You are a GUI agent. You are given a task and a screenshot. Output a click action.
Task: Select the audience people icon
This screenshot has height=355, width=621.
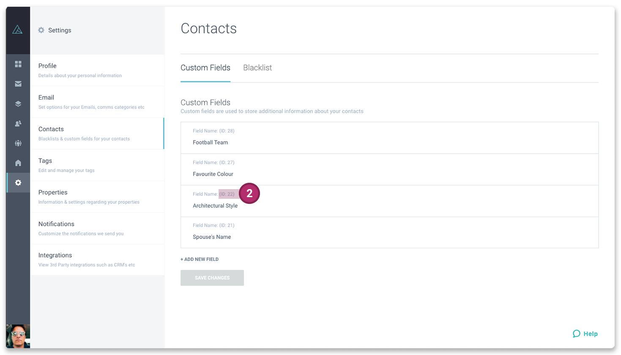(18, 143)
